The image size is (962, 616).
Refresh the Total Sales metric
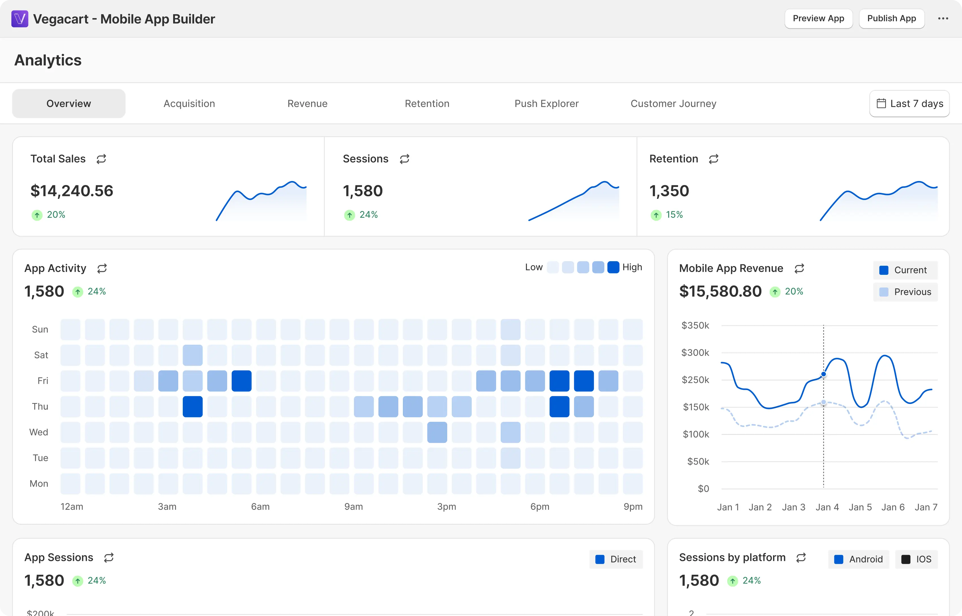click(101, 159)
